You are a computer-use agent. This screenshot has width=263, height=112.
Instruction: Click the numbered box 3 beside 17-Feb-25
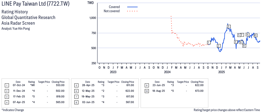[7, 97]
